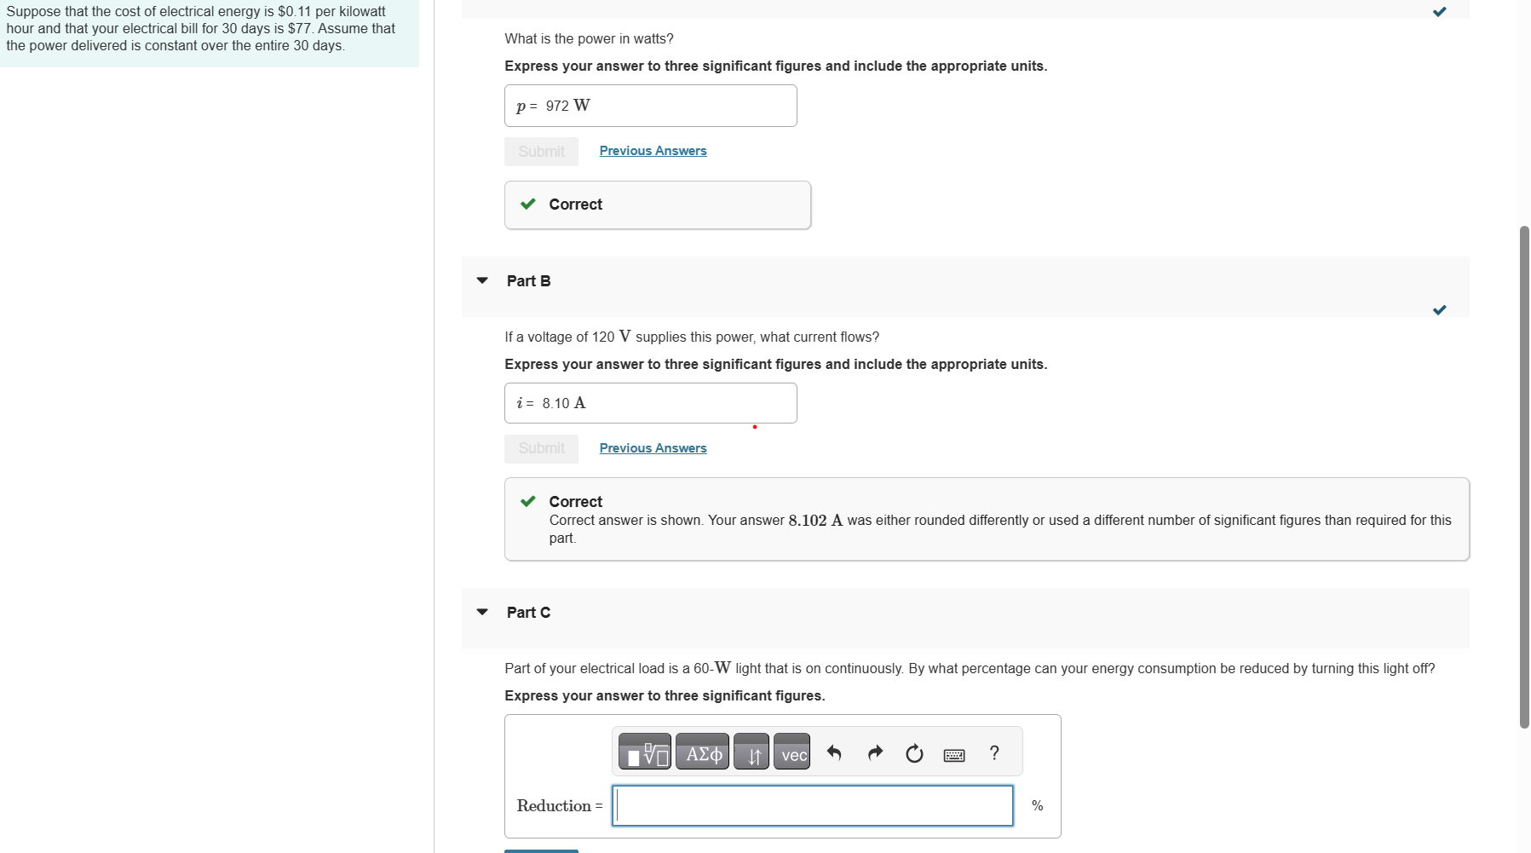The image size is (1531, 853).
Task: Open equation editor help
Action: click(x=994, y=752)
